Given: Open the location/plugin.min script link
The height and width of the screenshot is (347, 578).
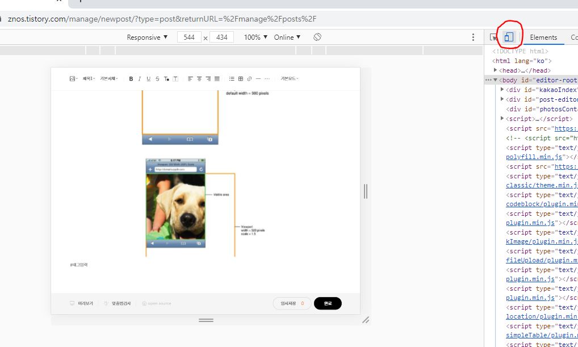Looking at the screenshot, I should 542,316.
